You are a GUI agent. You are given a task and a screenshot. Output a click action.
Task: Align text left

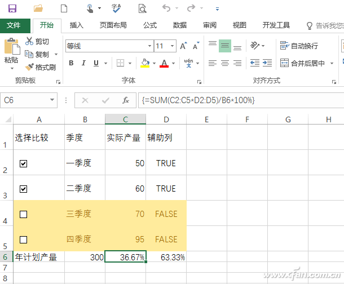213,63
